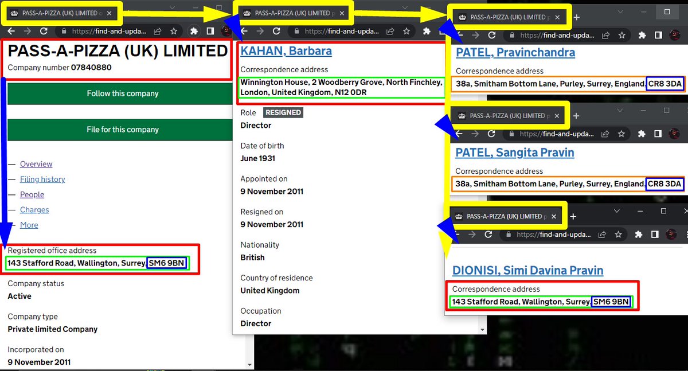The width and height of the screenshot is (688, 371).
Task: Open tab search chevron in Pravinchandra window
Action: point(620,12)
